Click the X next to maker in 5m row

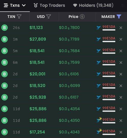[x=121, y=51]
